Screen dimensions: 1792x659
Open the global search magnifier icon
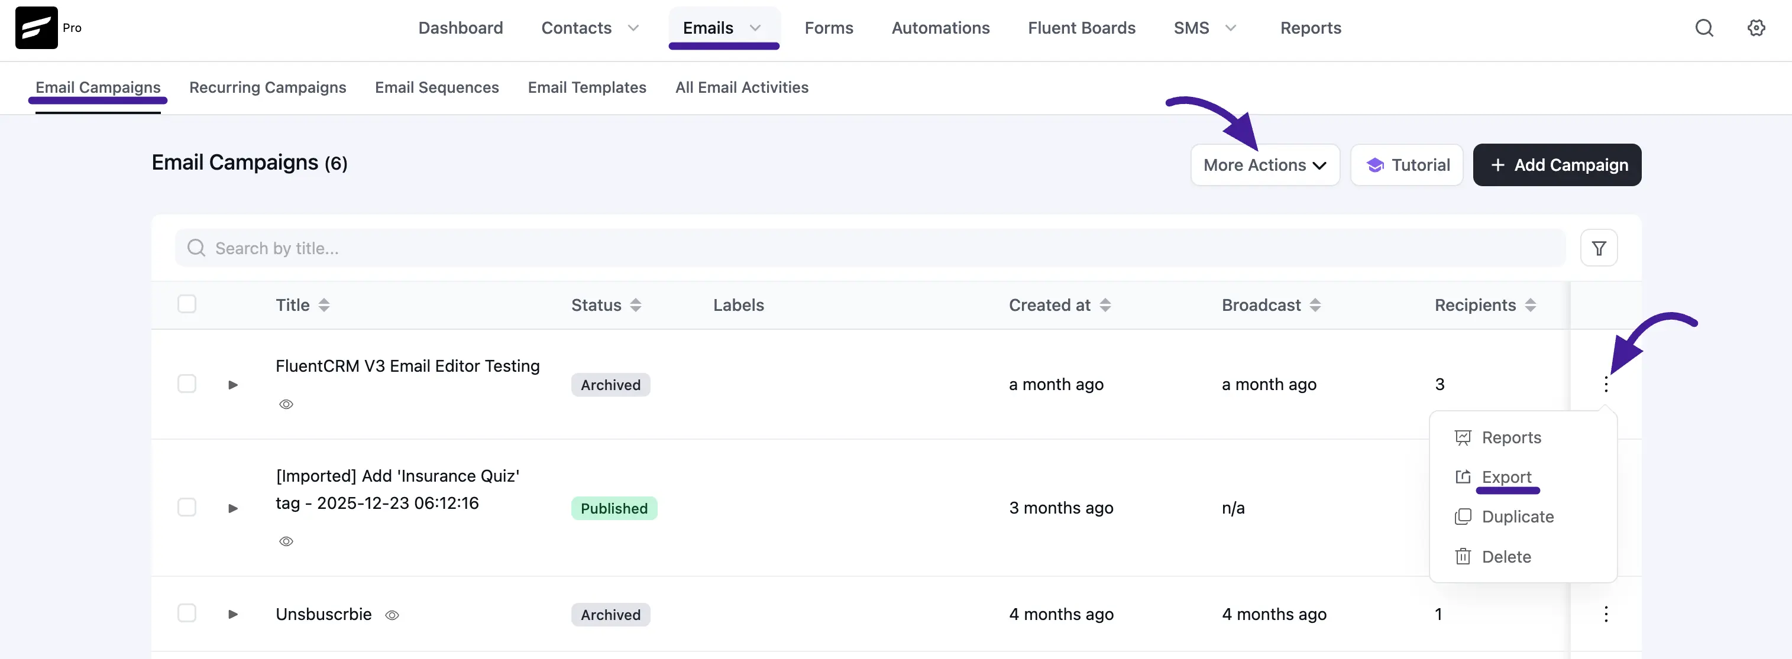[x=1704, y=28]
